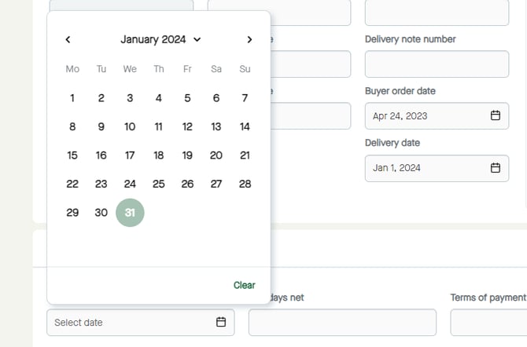Pick January 7 in the calendar
Screen dimensions: 527x347
click(x=245, y=98)
